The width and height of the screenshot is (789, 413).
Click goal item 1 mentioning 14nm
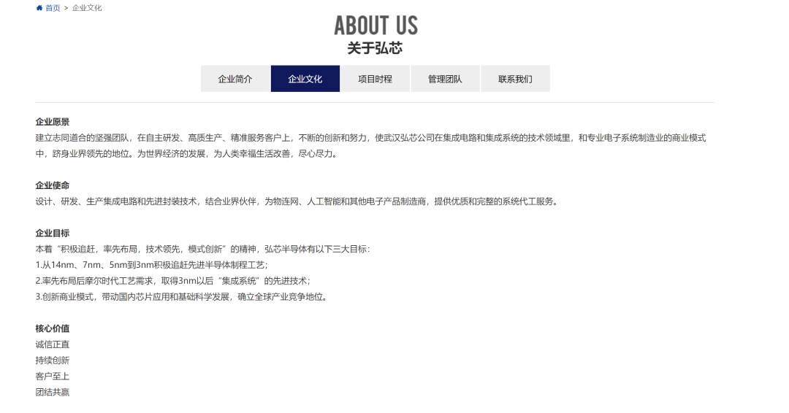tap(152, 265)
